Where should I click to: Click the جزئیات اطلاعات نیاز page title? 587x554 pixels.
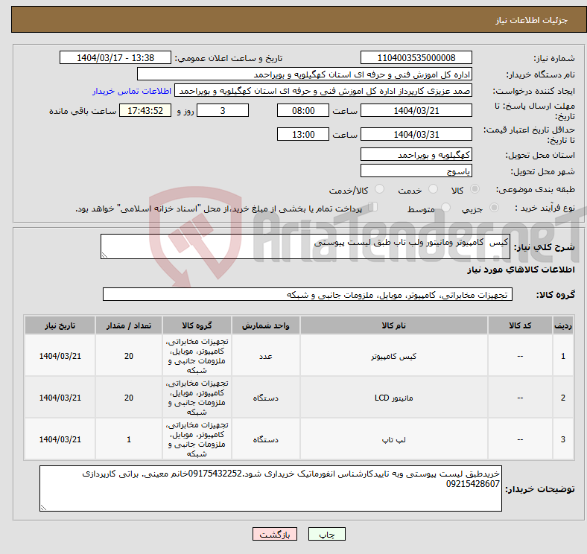tap(531, 20)
